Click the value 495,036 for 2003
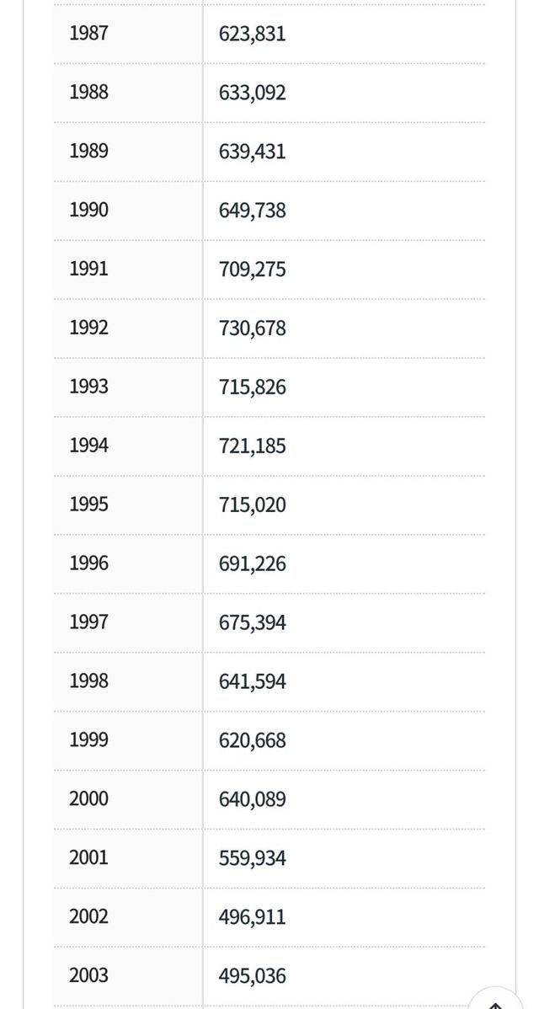This screenshot has width=539, height=1009. [252, 977]
